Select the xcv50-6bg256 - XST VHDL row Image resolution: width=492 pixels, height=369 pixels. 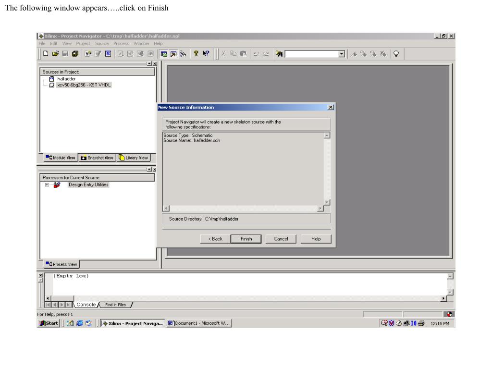tap(84, 85)
